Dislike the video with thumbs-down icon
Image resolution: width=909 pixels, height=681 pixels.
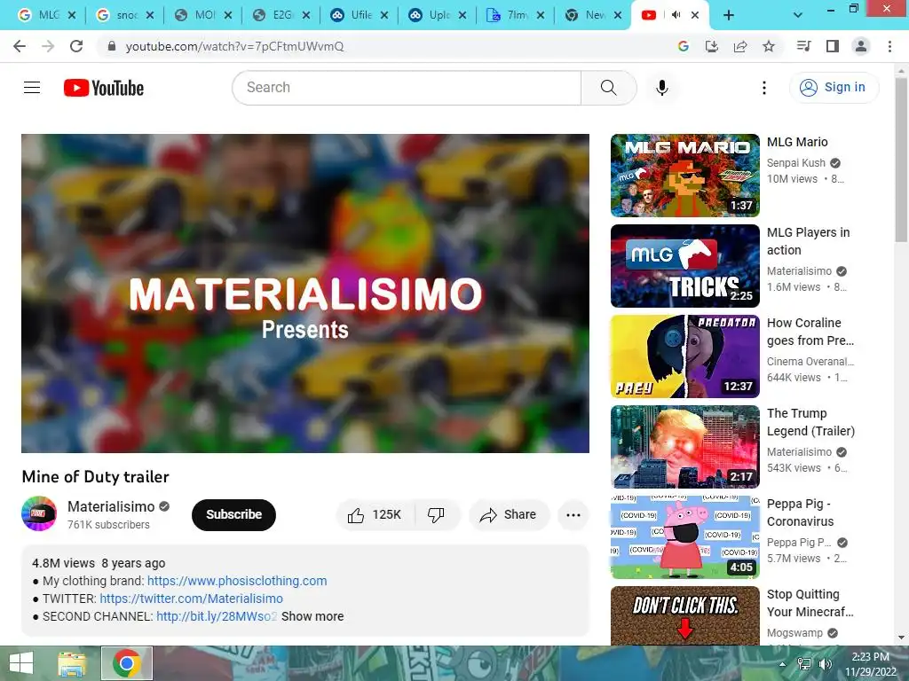click(437, 515)
